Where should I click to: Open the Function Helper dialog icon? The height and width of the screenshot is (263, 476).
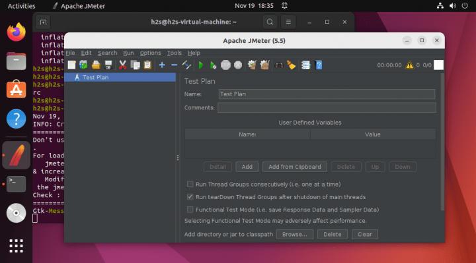[x=305, y=65]
